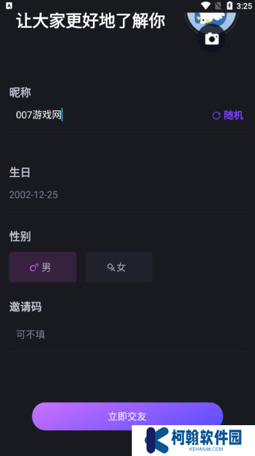Click the male symbol icon

34,267
